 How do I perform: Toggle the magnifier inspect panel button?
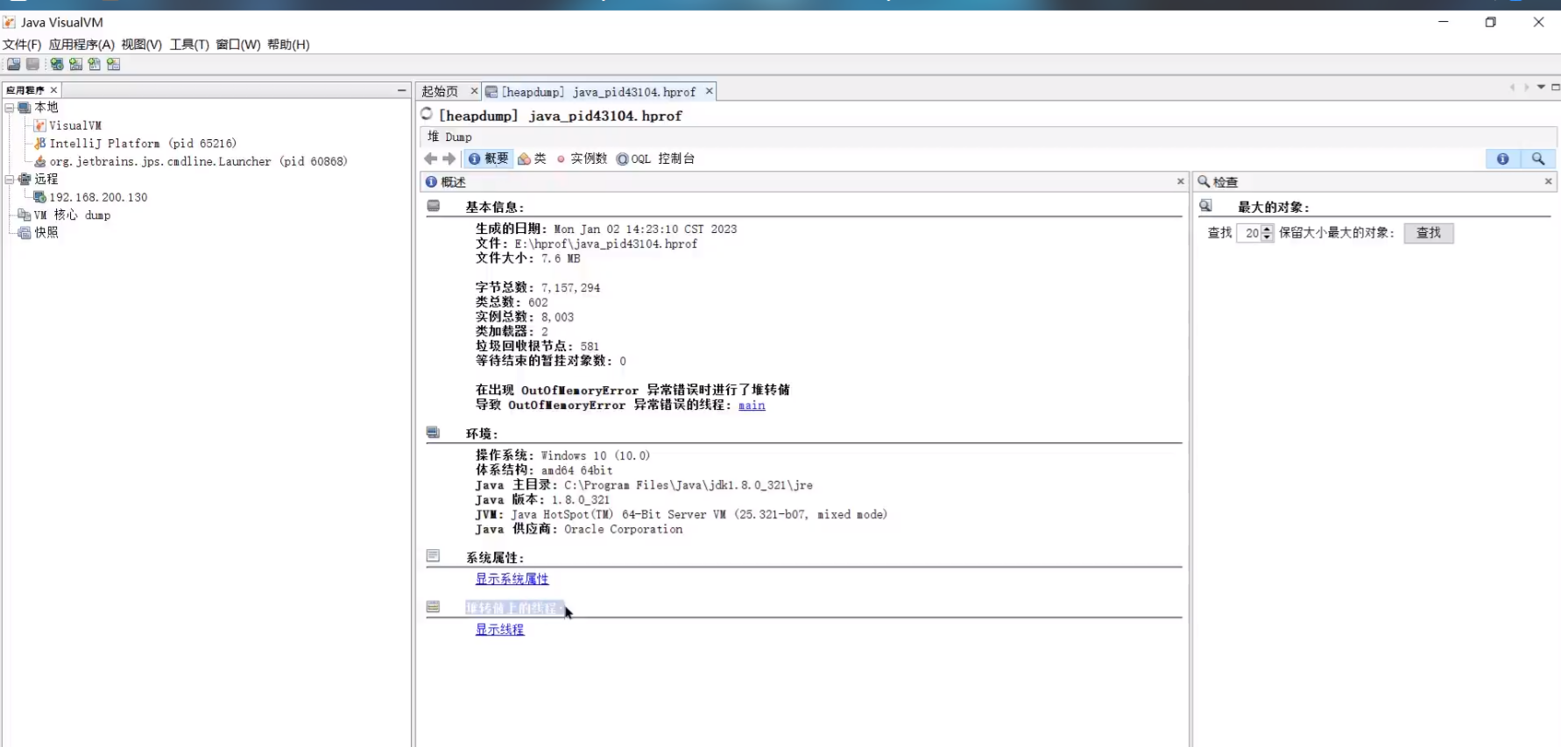point(1538,159)
